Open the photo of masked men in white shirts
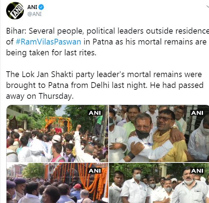This screenshot has width=209, height=203. click(x=159, y=183)
